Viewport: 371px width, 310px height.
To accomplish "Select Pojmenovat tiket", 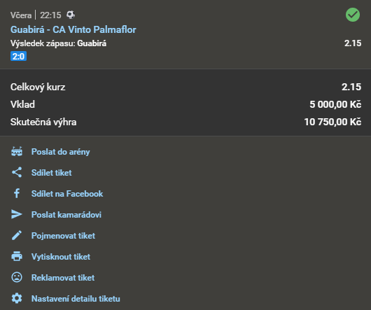I will (63, 236).
